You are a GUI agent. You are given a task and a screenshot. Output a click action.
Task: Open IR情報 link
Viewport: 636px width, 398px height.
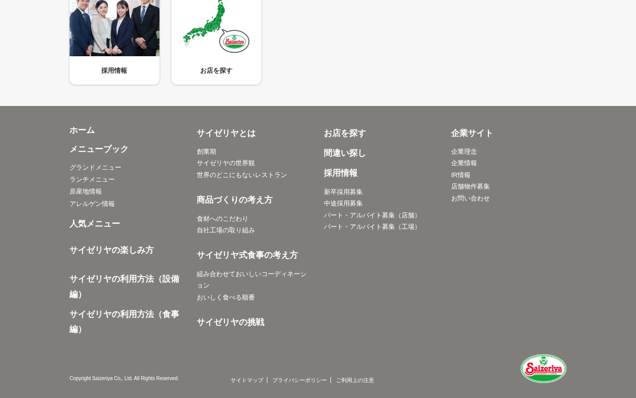[461, 175]
